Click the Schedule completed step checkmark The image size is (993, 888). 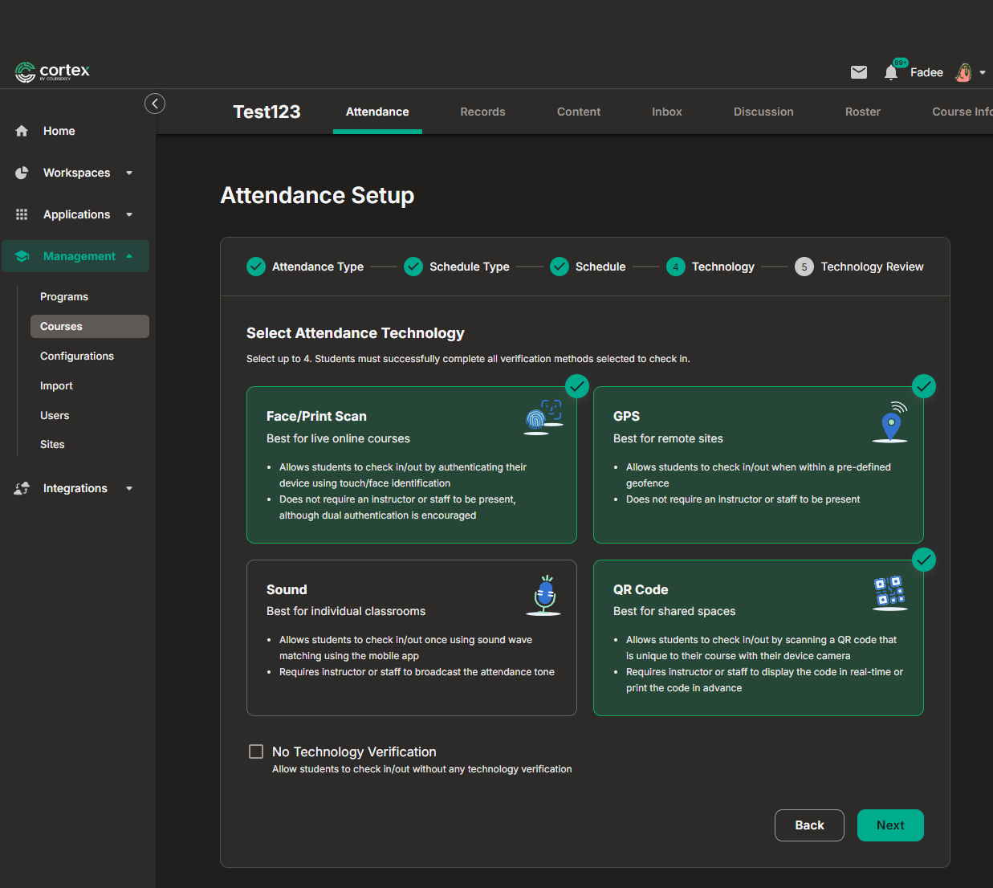tap(560, 267)
